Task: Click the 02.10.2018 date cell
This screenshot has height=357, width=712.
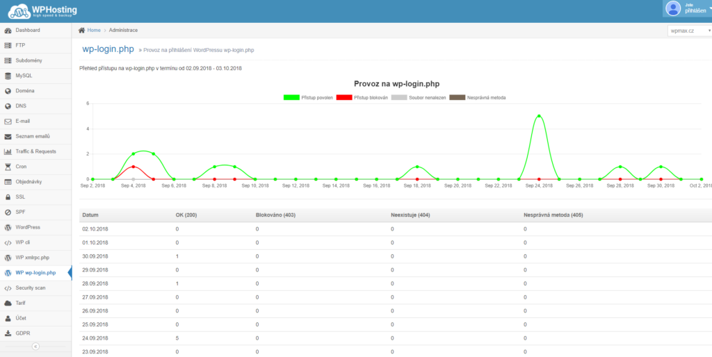Action: pos(95,229)
